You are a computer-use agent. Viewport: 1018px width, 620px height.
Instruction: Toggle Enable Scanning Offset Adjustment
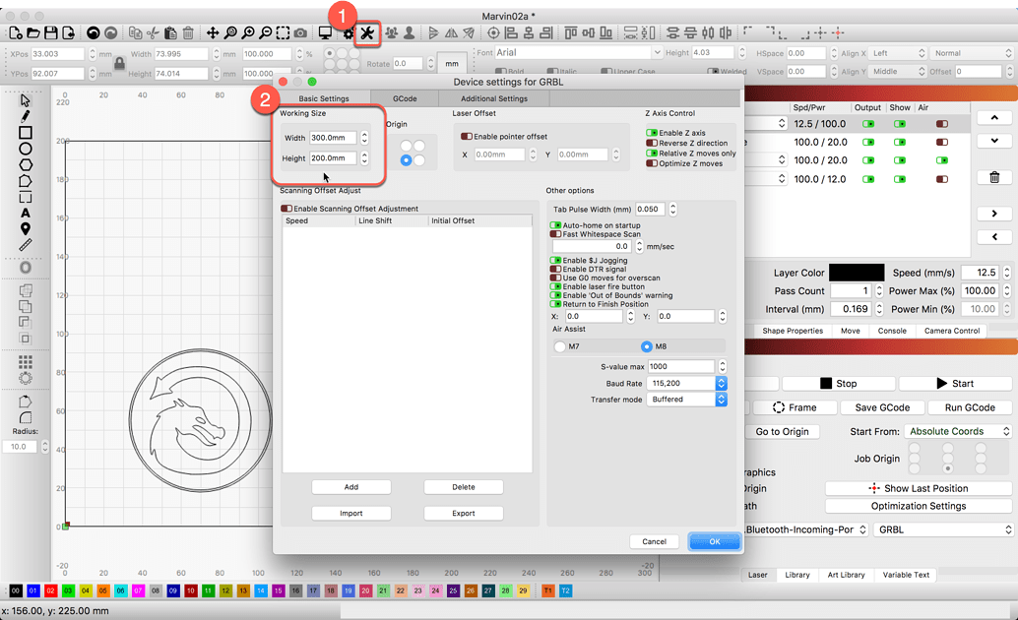pos(286,209)
